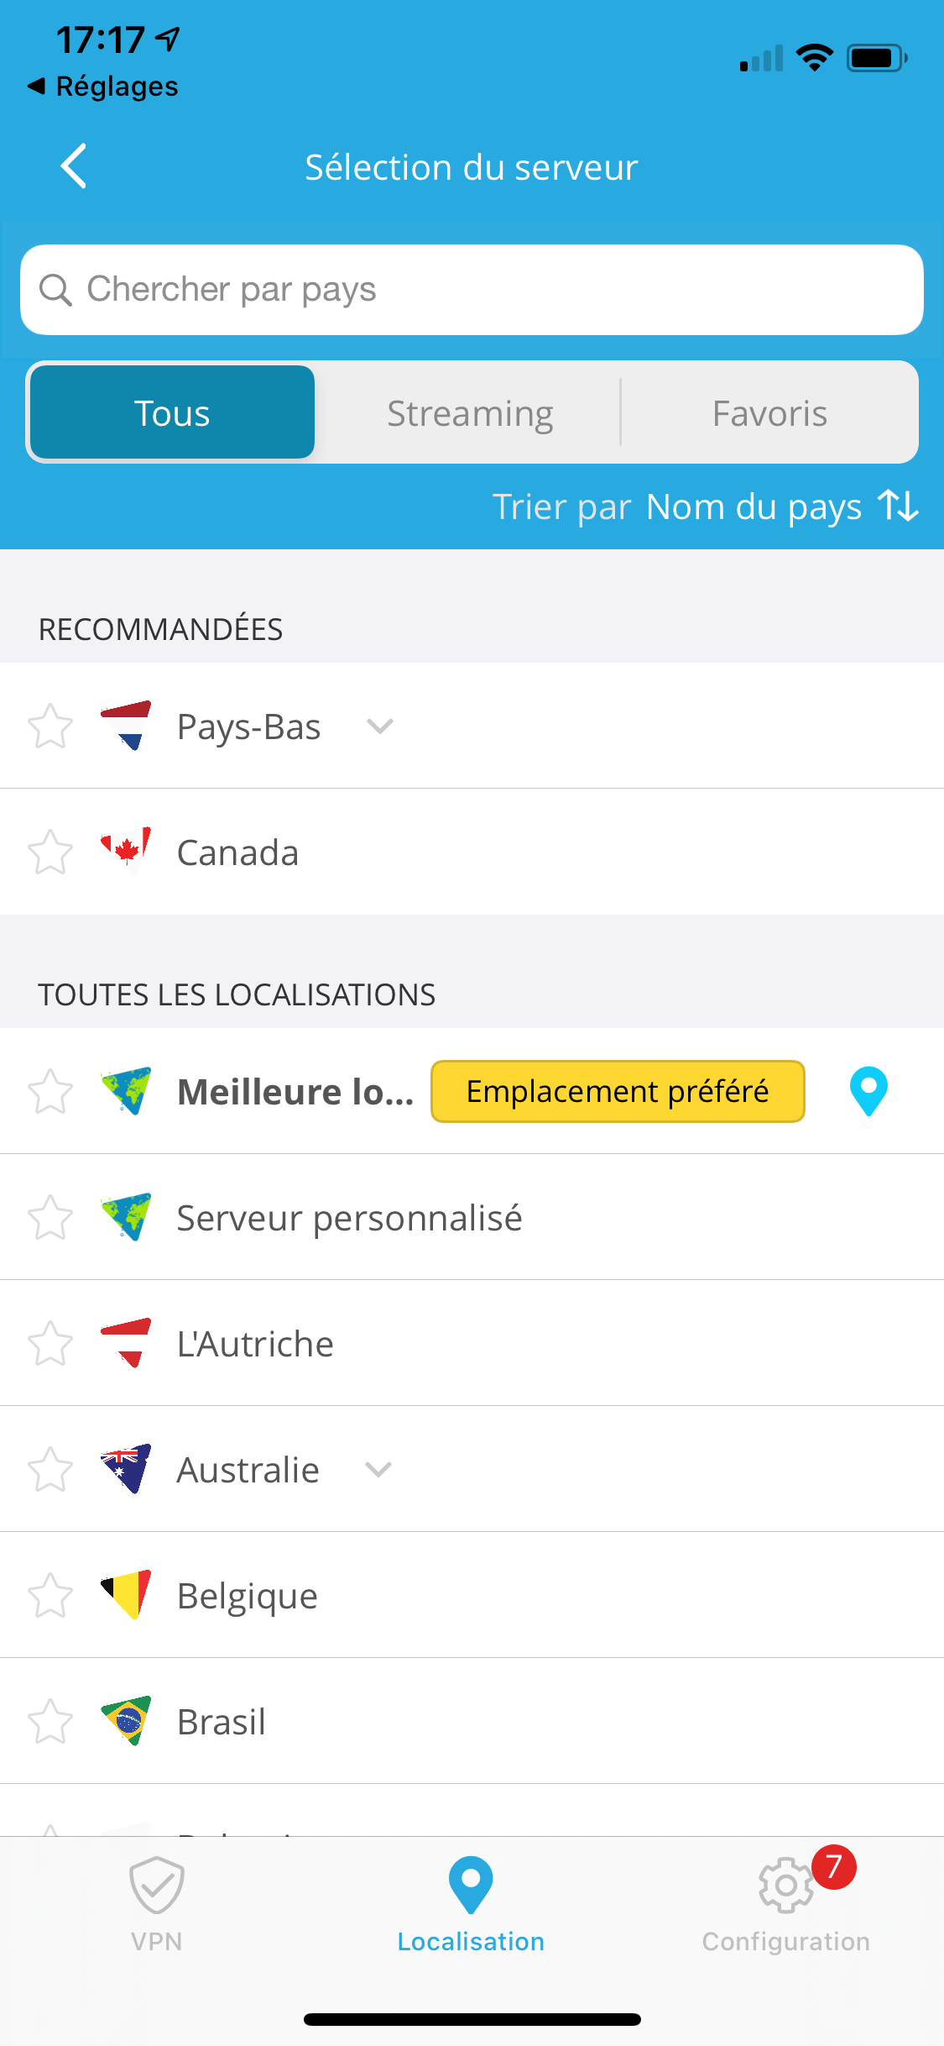Image resolution: width=944 pixels, height=2046 pixels.
Task: Expand the Australie server list
Action: coord(378,1469)
